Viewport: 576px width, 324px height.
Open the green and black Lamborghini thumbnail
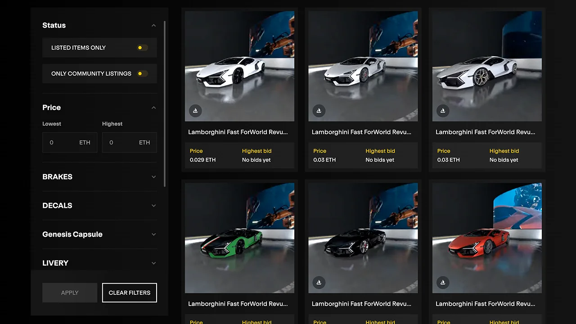239,238
